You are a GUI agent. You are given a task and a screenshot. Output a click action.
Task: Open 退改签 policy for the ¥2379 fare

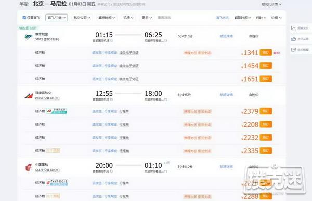[x=97, y=111]
